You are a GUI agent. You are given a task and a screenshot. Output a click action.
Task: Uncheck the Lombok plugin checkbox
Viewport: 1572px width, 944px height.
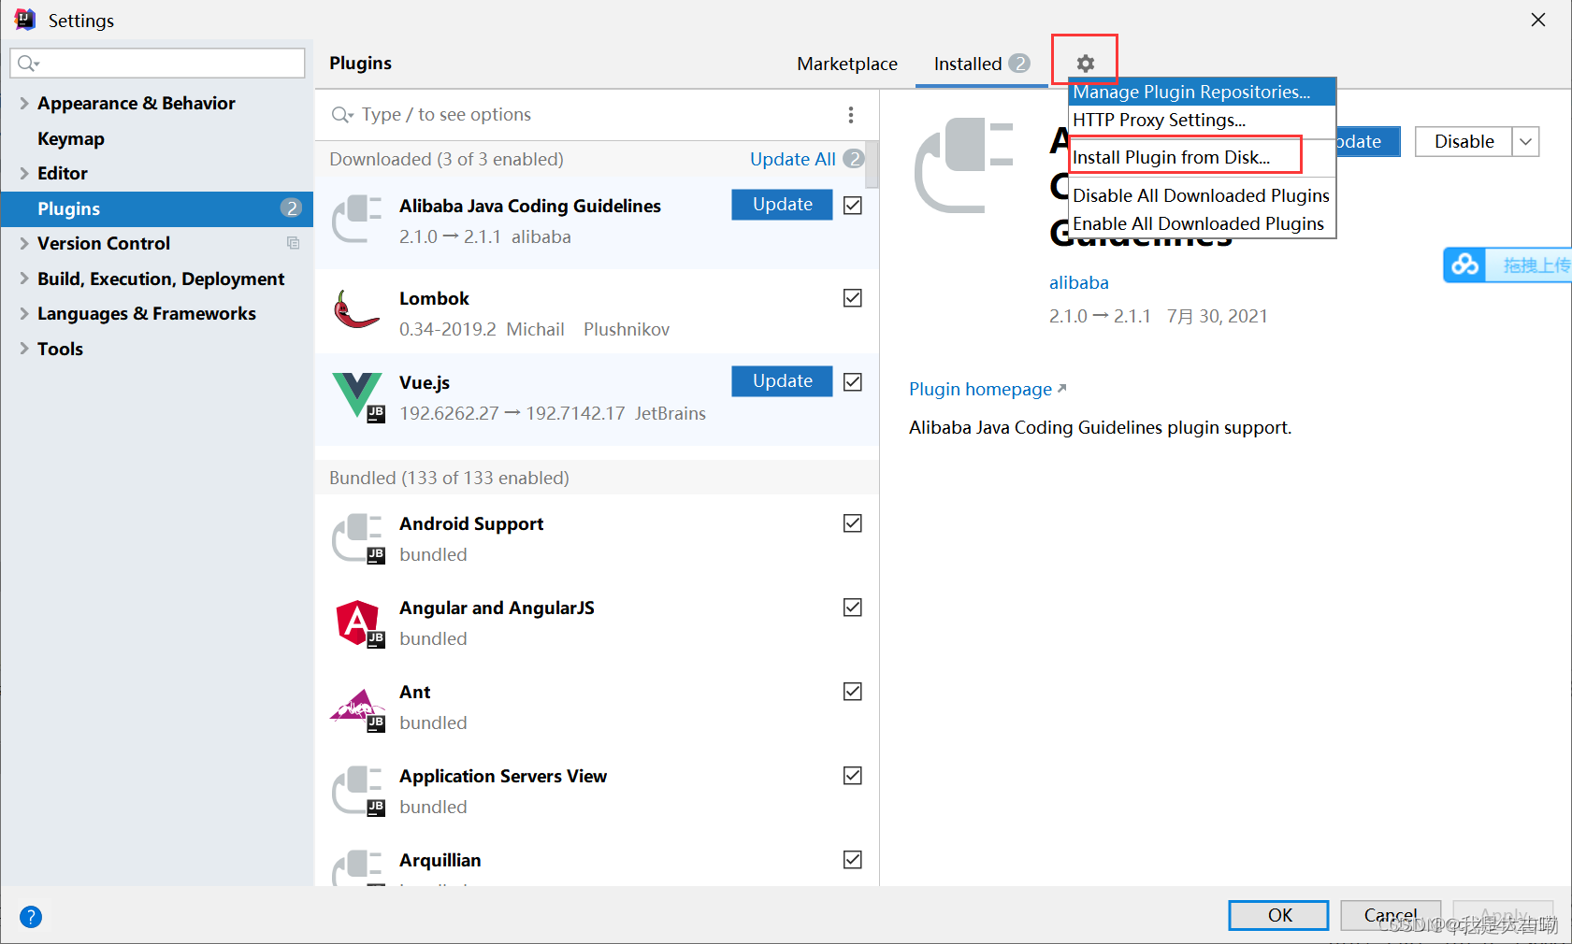pyautogui.click(x=853, y=298)
